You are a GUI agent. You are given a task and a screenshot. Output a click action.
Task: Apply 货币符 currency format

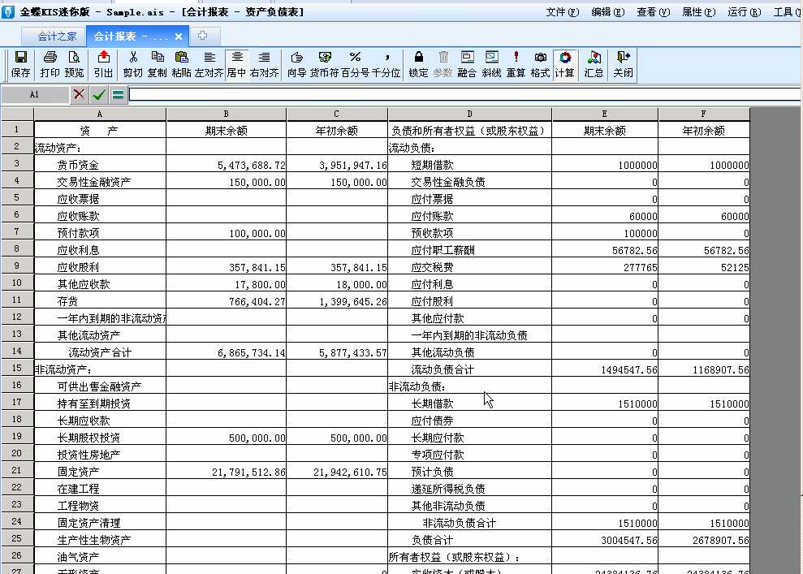pos(325,64)
